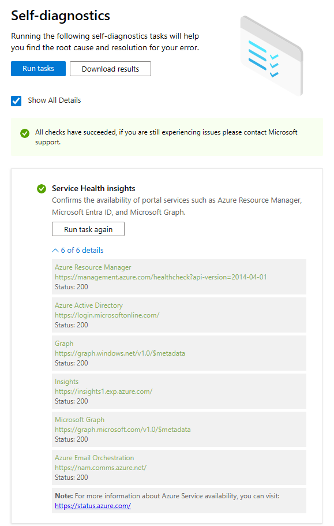334x526 pixels.
Task: Click the self-diagnostics checklist illustration
Action: (x=272, y=55)
